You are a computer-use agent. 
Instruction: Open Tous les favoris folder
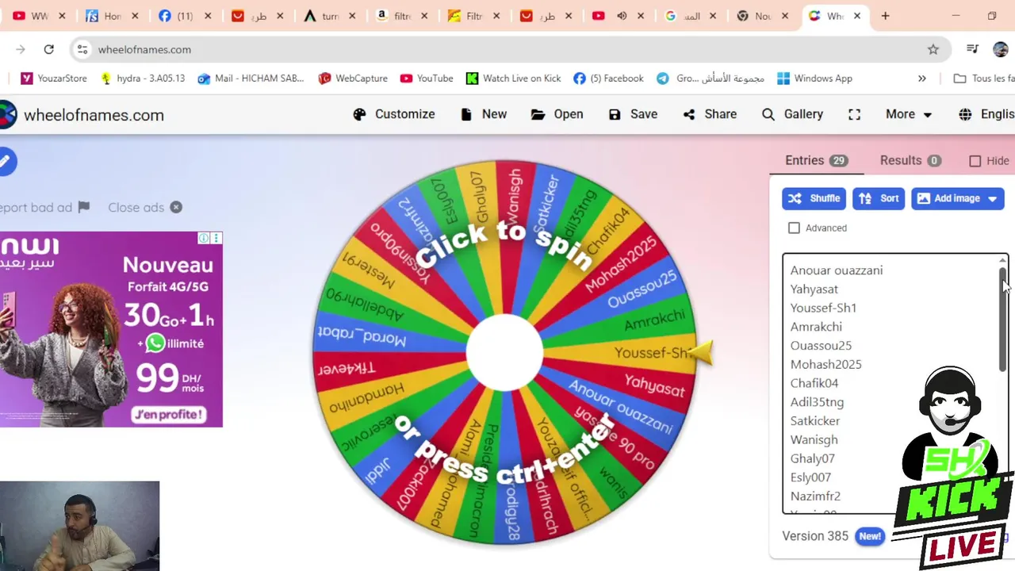[x=984, y=79]
